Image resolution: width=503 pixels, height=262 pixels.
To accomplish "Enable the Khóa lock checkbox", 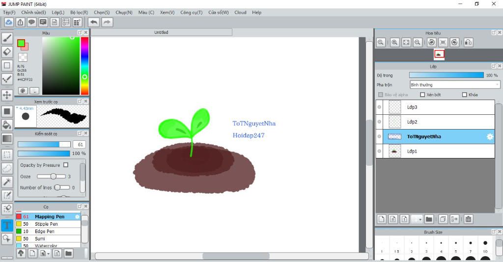I will [x=465, y=95].
